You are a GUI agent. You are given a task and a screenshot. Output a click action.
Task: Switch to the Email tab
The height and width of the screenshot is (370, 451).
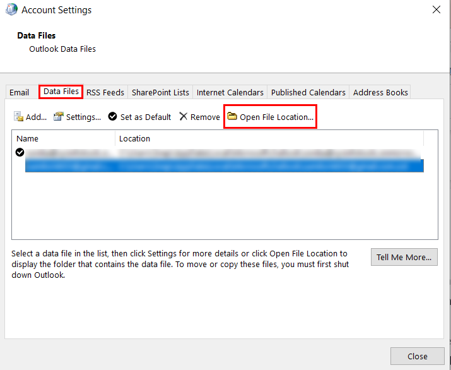click(19, 92)
